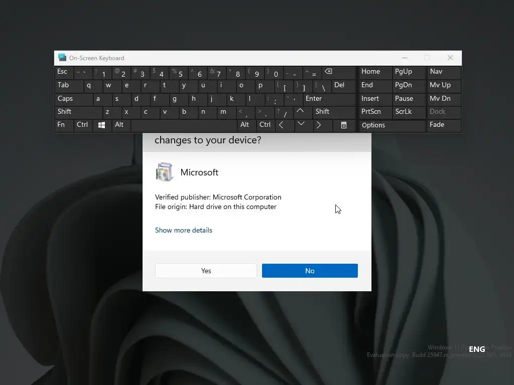Tap the Tab key
This screenshot has height=385, width=514.
coord(68,85)
